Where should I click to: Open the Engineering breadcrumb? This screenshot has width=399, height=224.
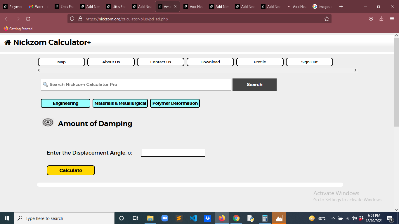point(65,103)
